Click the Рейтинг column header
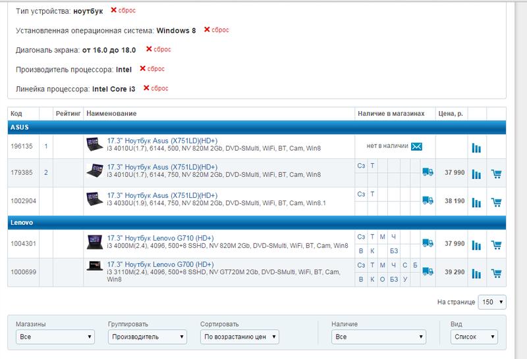527x359 pixels. (69, 114)
